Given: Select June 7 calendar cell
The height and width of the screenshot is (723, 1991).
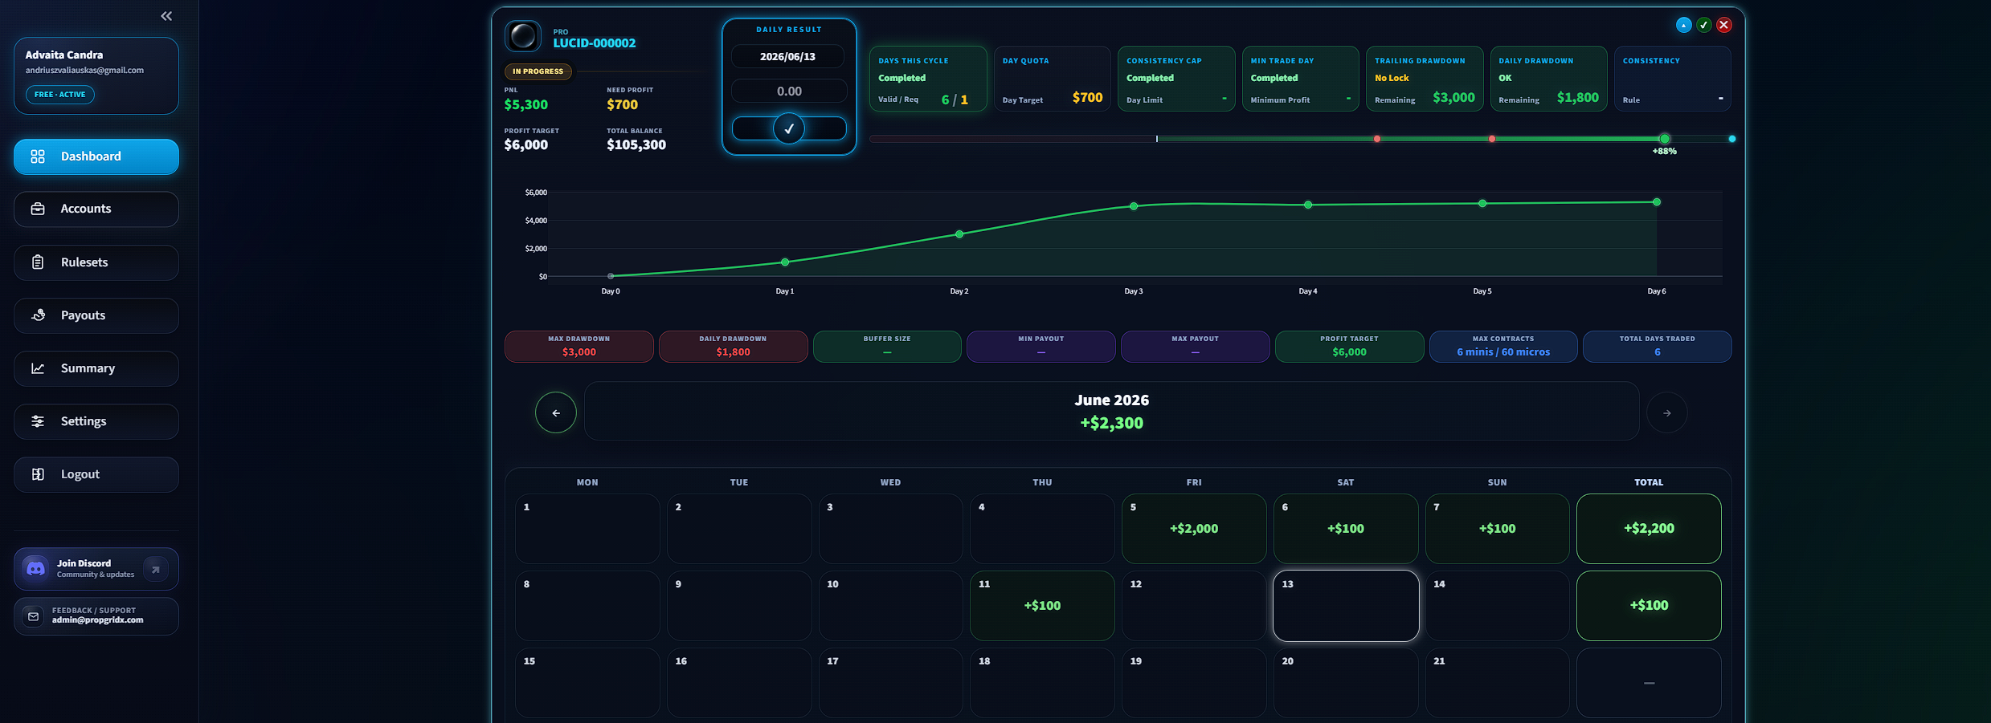Looking at the screenshot, I should pos(1498,528).
